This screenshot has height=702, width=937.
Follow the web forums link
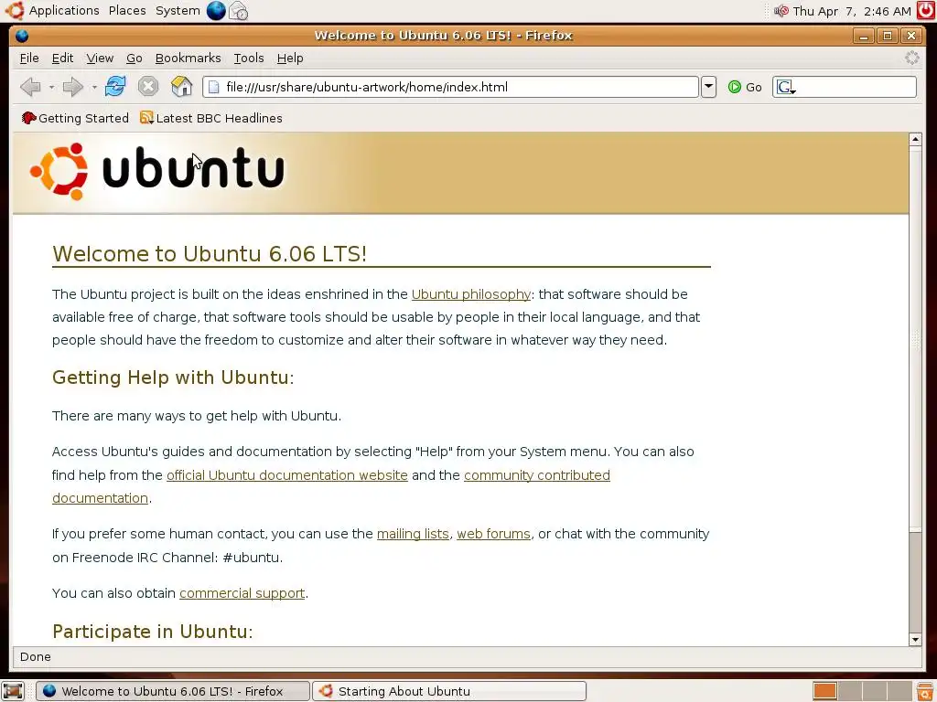493,534
